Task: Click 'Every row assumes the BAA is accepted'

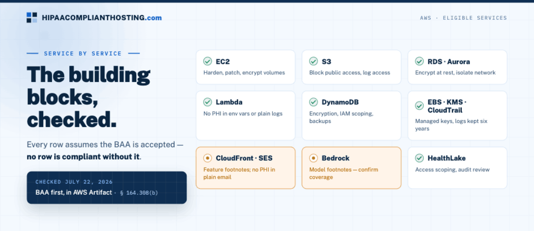Action: coord(101,145)
